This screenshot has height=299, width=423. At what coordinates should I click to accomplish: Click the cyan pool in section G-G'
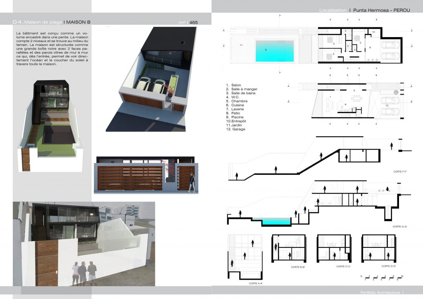pyautogui.click(x=276, y=222)
